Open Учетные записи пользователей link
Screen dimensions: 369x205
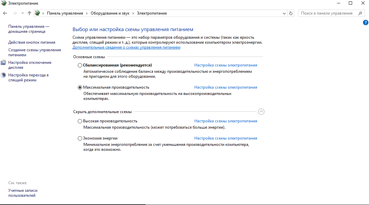(x=23, y=193)
